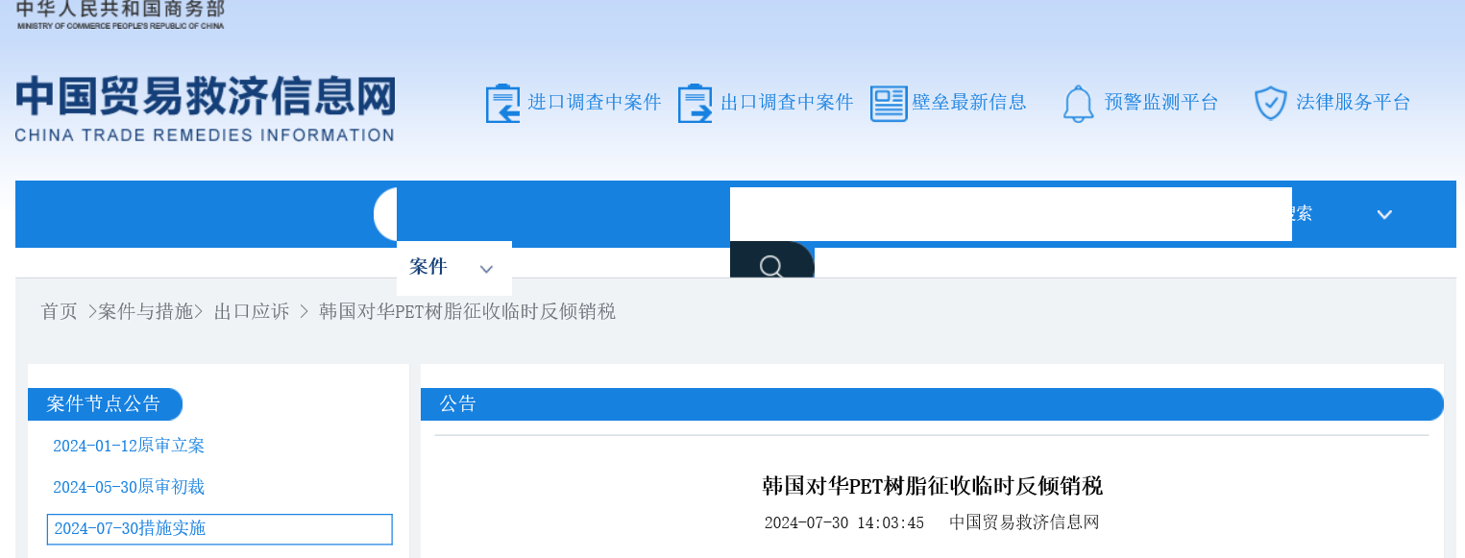Click the timestamp 2024-07-30 14:03:45

point(843,522)
